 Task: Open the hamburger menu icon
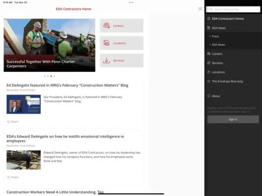coord(200,9)
